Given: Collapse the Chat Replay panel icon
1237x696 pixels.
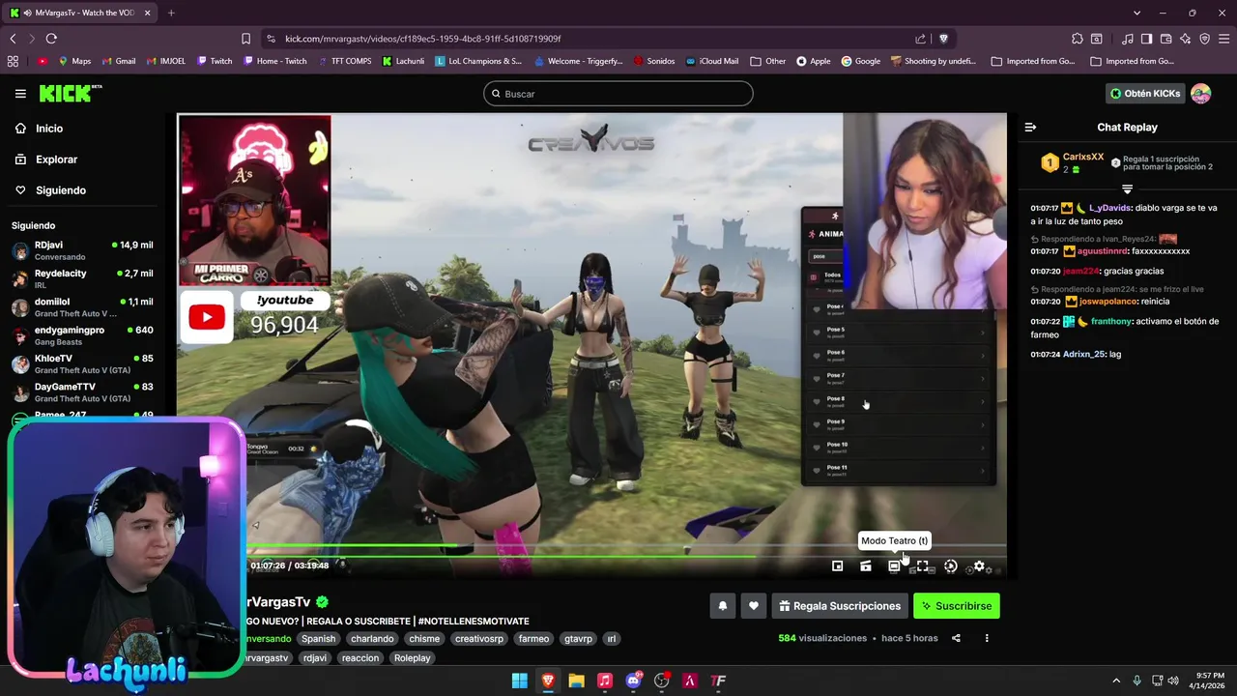Looking at the screenshot, I should tap(1030, 128).
